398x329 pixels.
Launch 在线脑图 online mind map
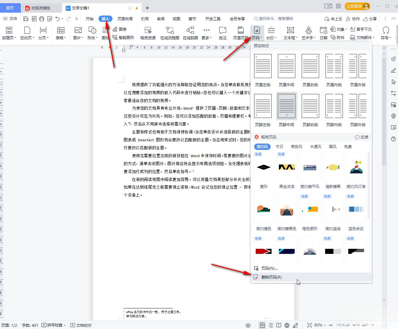coord(190,33)
